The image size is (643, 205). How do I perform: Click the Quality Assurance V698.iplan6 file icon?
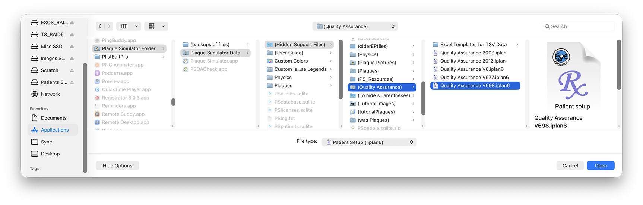(435, 86)
